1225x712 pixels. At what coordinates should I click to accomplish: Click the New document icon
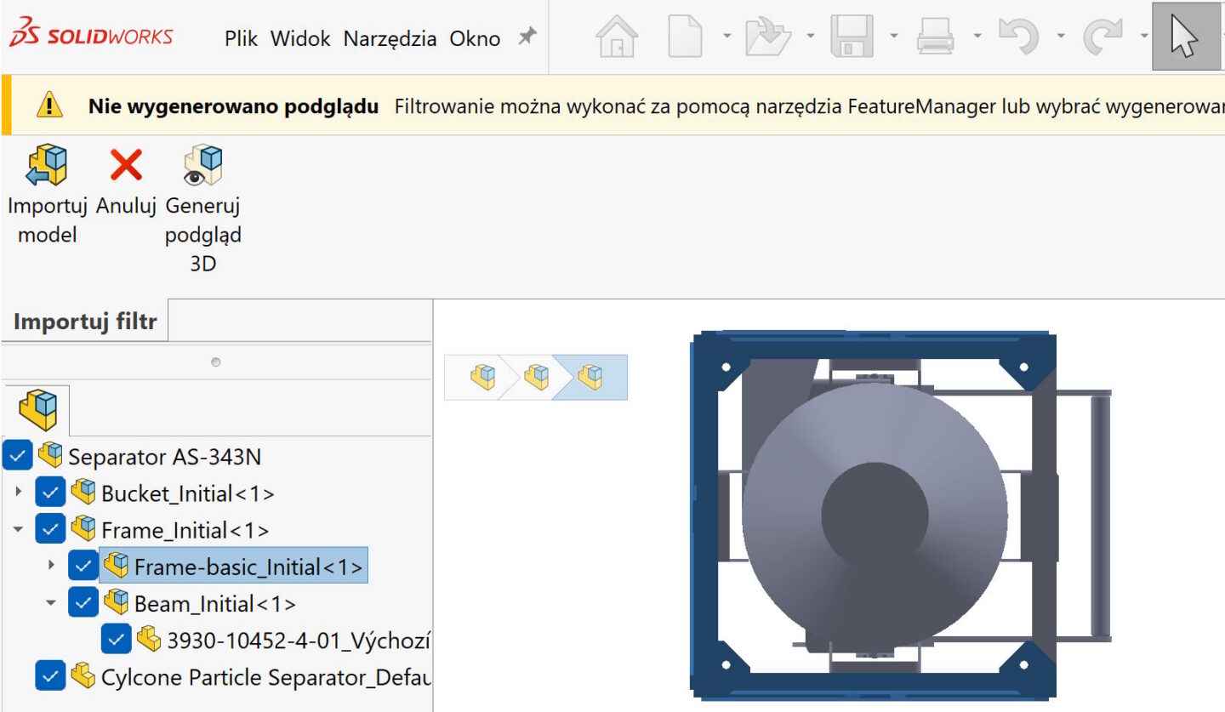[x=686, y=37]
